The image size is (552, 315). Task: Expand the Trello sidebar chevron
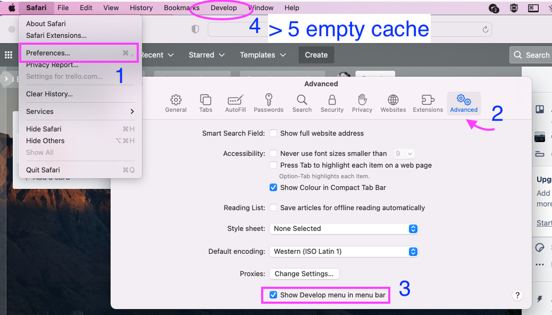(x=6, y=79)
